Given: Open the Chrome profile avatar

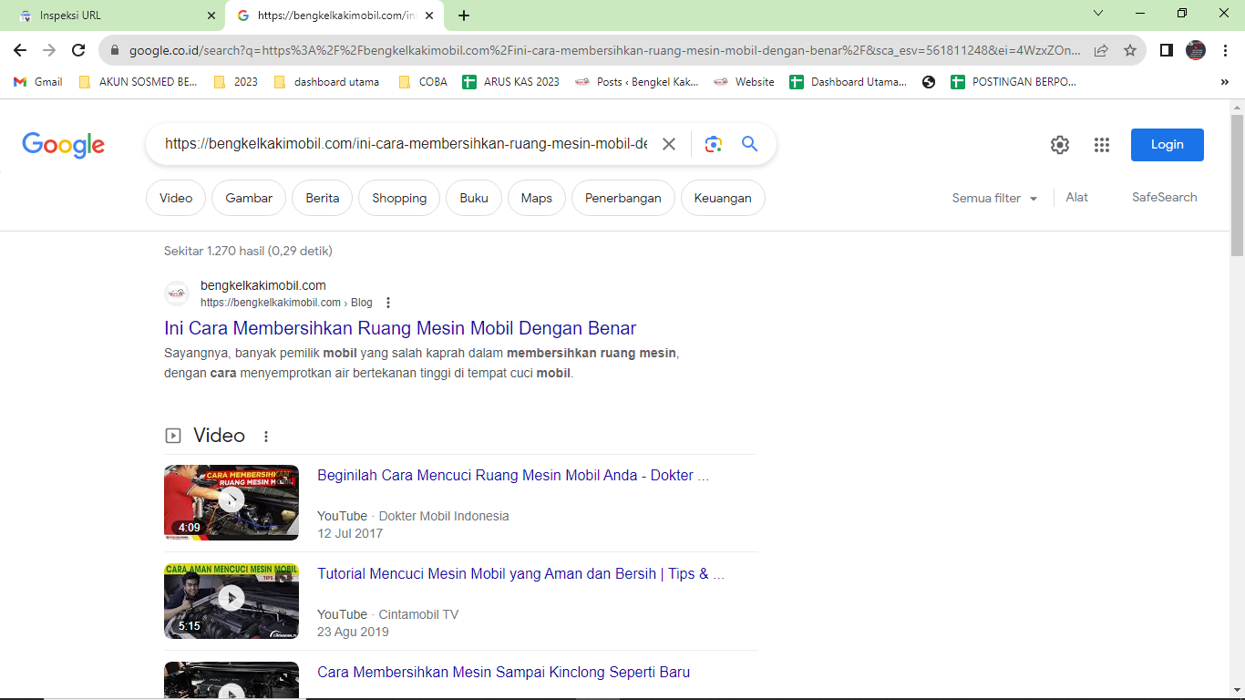Looking at the screenshot, I should pyautogui.click(x=1196, y=51).
